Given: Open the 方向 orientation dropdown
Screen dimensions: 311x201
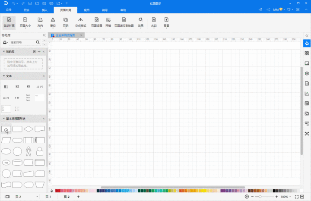Looking at the screenshot, I should point(40,23).
